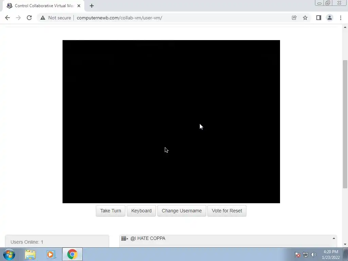Screen dimensions: 348x261
Task: Open a new tab with the plus button
Action: (x=92, y=6)
